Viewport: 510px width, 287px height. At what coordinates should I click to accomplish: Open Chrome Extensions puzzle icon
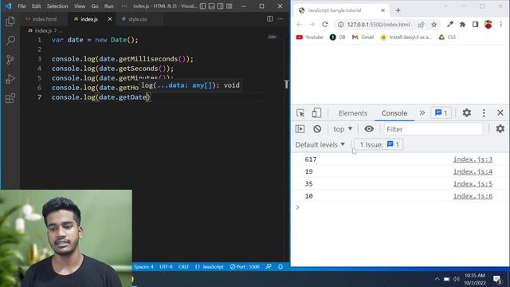pyautogui.click(x=462, y=25)
